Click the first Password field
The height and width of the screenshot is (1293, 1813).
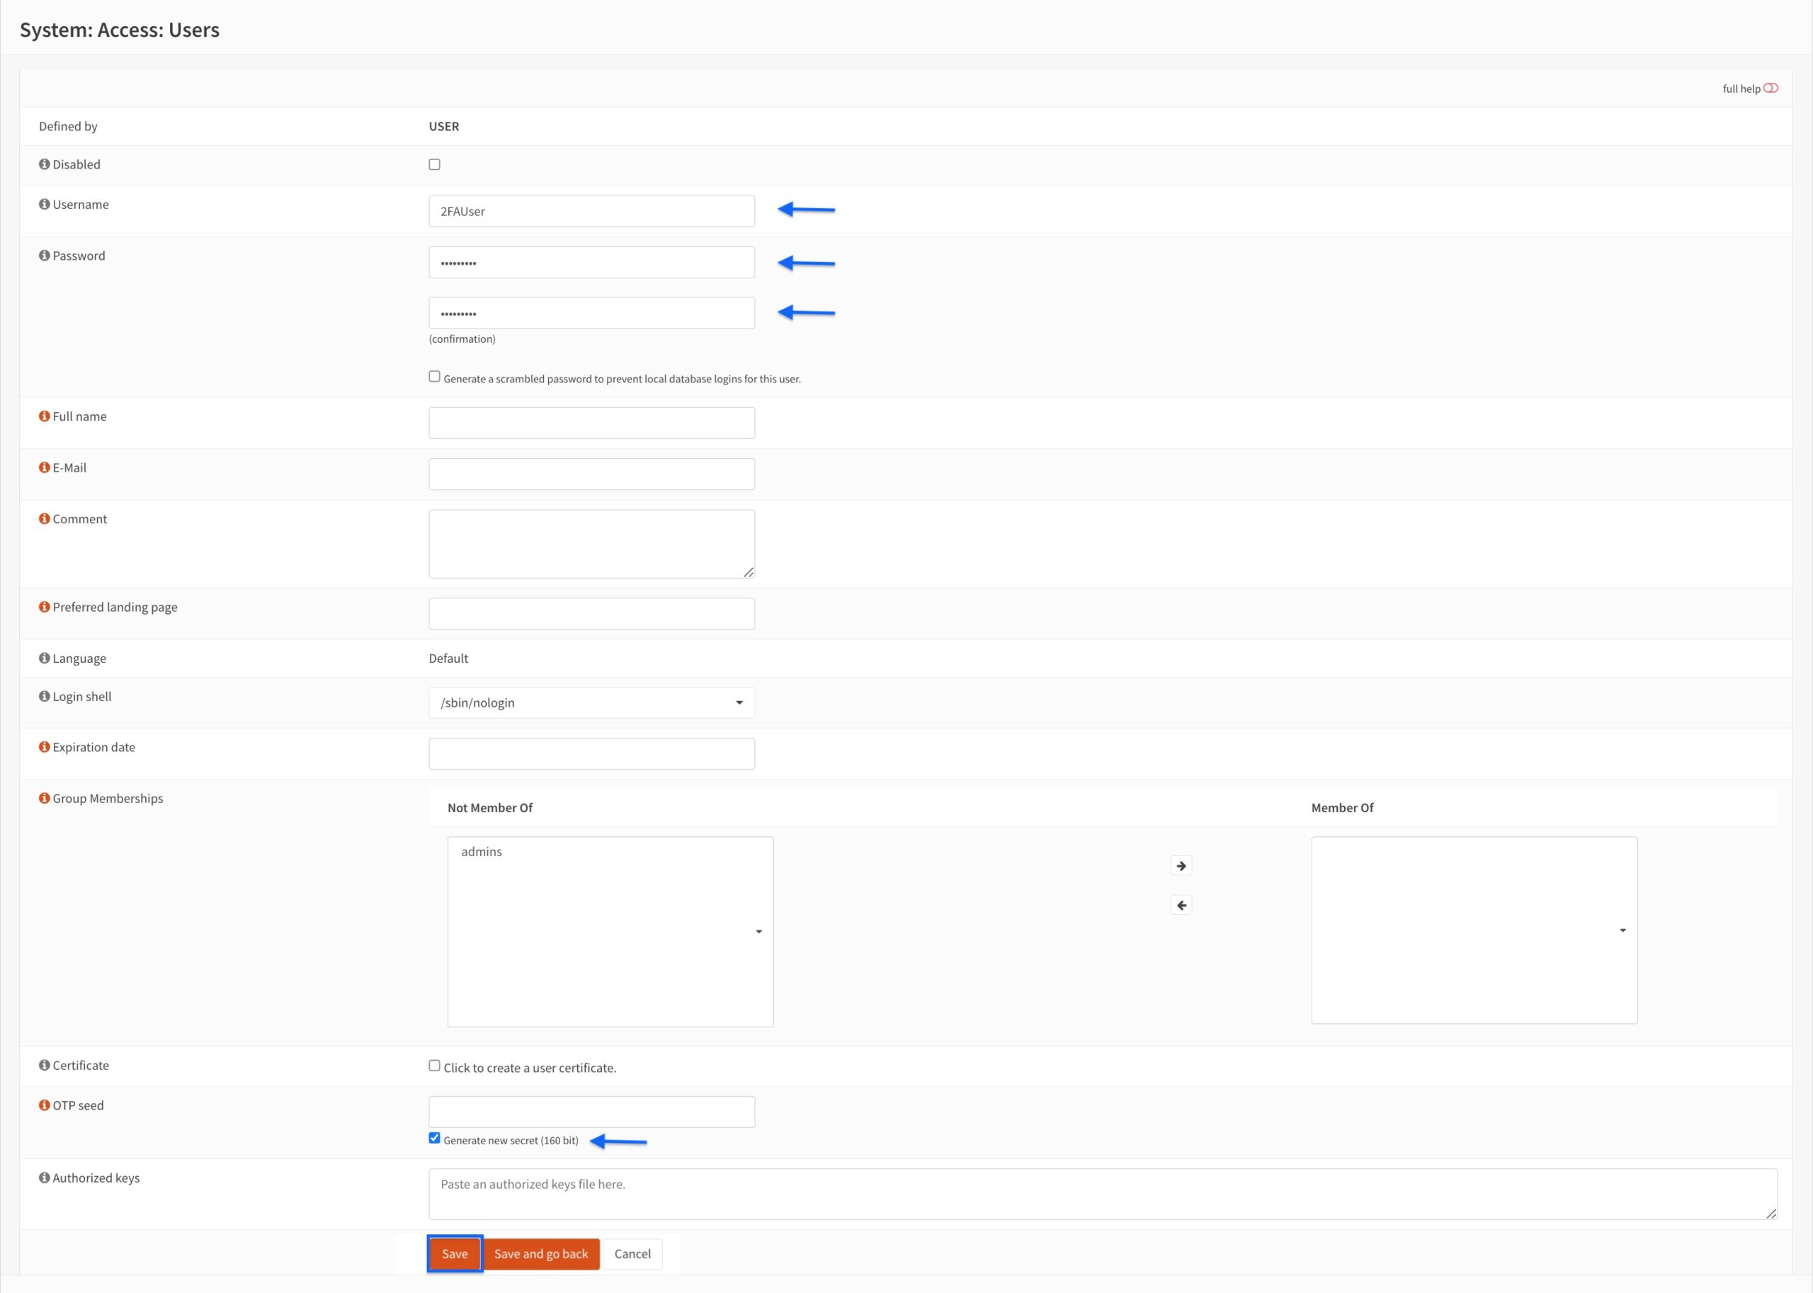tap(591, 262)
